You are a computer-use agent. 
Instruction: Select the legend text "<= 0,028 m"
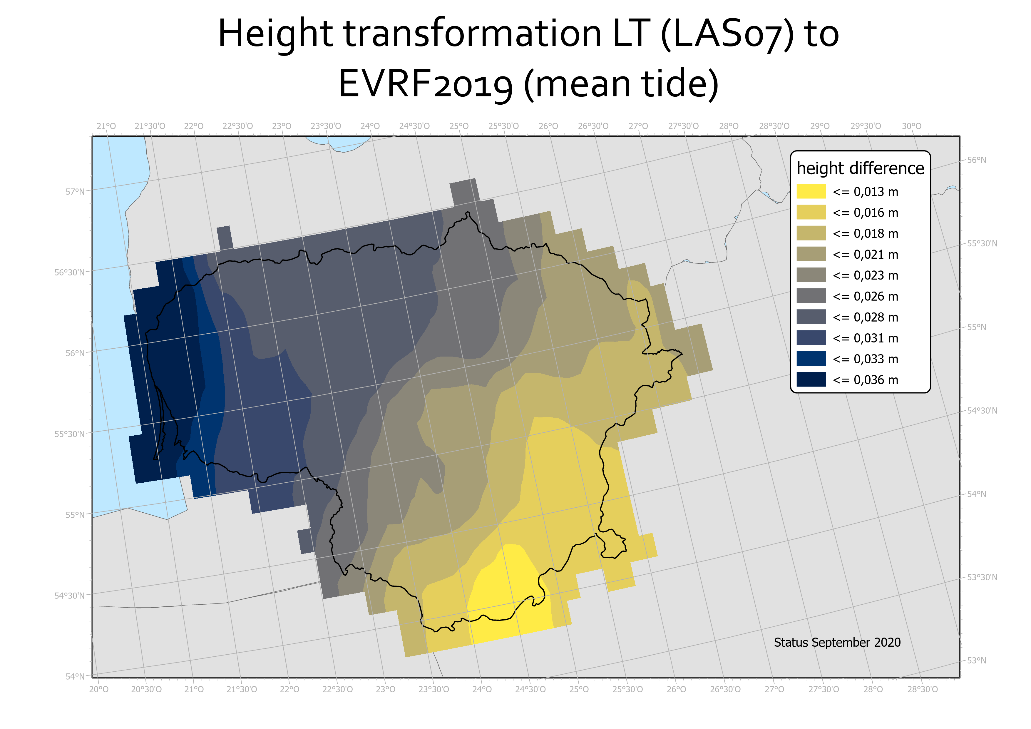point(865,317)
